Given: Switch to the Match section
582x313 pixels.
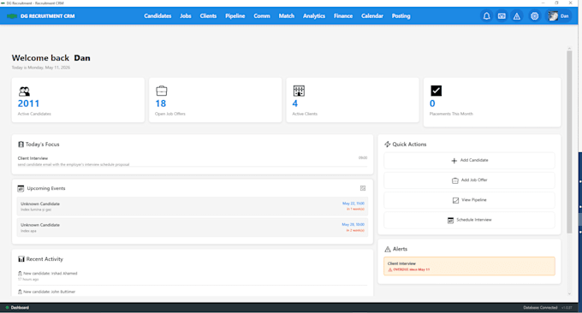Looking at the screenshot, I should 287,16.
